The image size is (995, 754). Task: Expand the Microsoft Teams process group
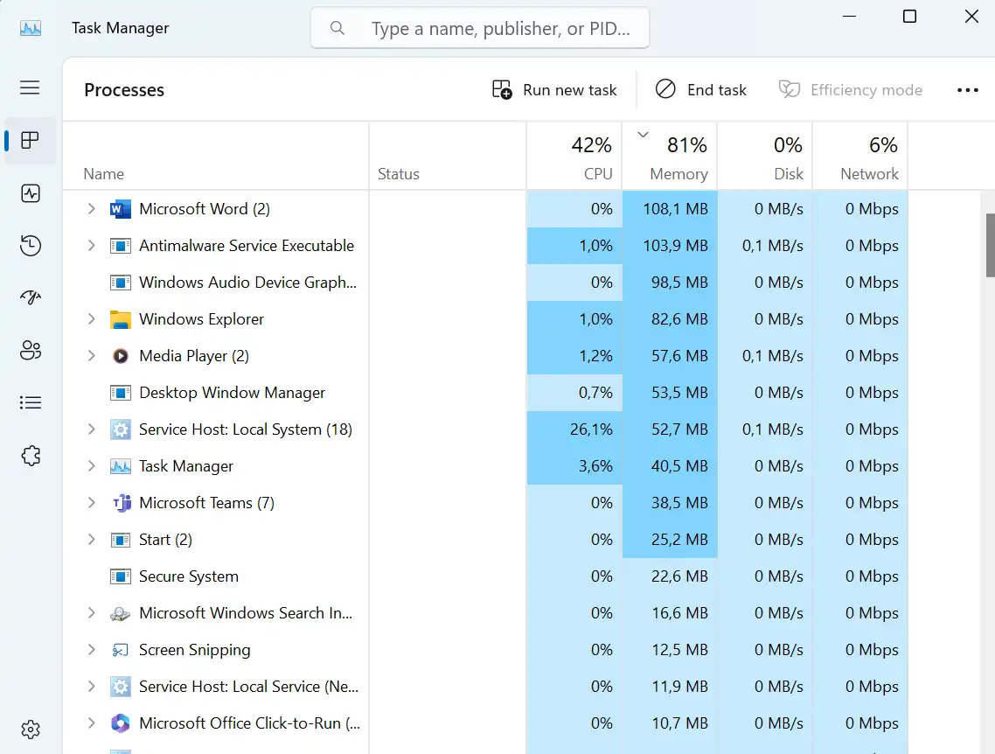tap(92, 503)
